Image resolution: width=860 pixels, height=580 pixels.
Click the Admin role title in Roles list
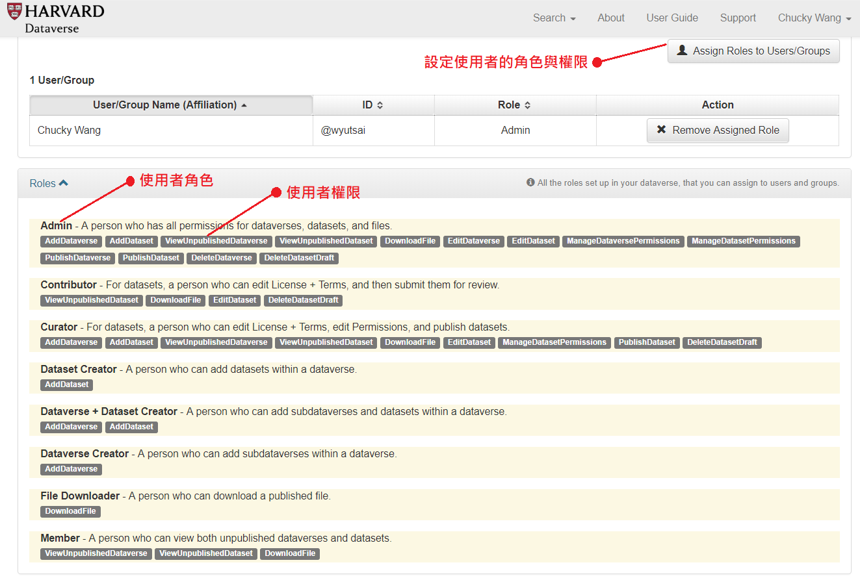57,226
